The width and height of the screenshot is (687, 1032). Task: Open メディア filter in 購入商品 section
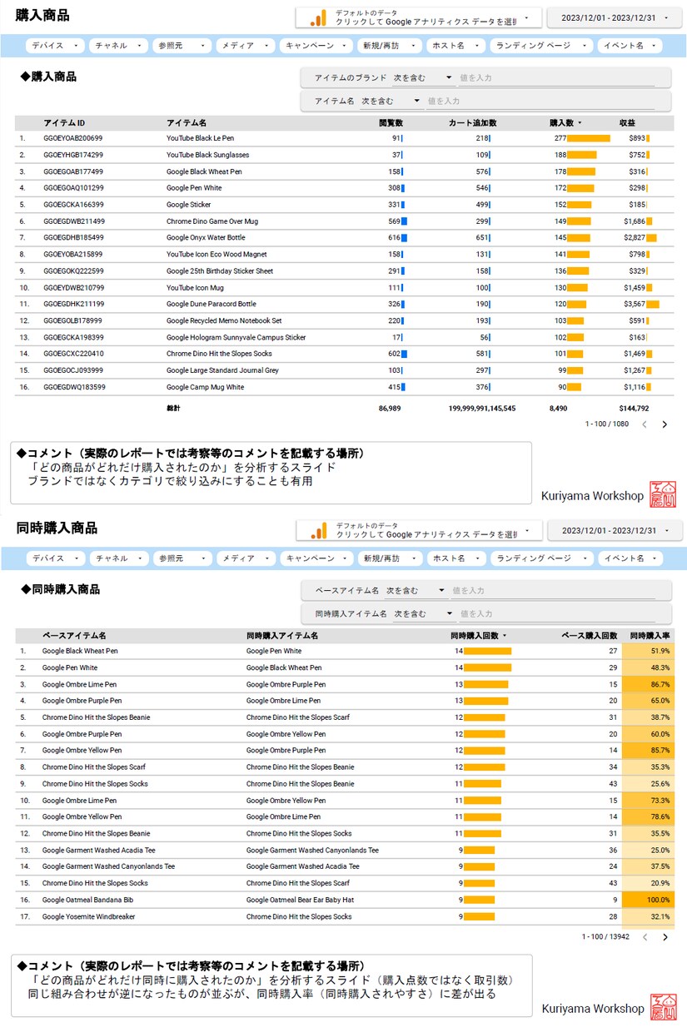244,46
